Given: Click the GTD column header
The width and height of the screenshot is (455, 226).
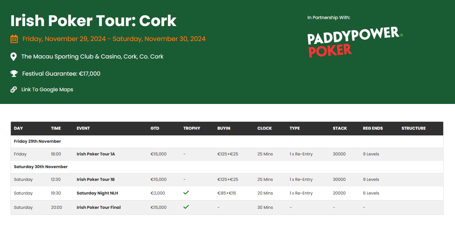Looking at the screenshot, I should pyautogui.click(x=155, y=128).
